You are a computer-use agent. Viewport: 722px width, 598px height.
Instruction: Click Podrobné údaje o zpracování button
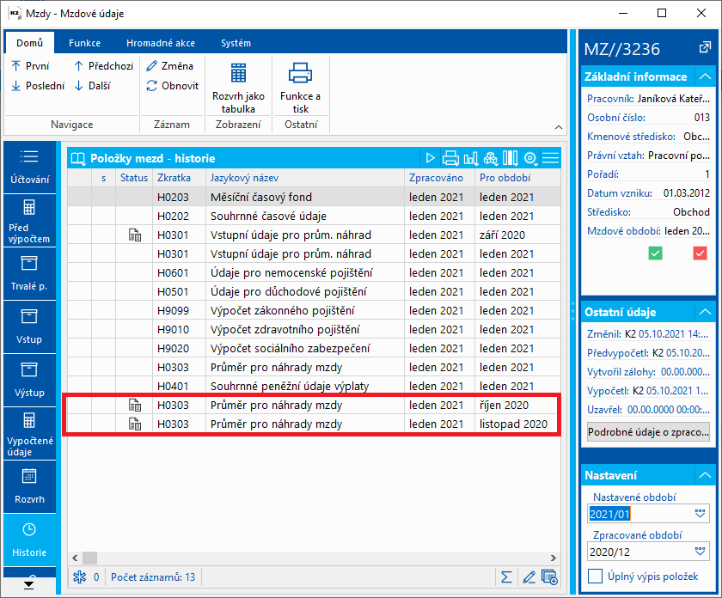point(648,432)
